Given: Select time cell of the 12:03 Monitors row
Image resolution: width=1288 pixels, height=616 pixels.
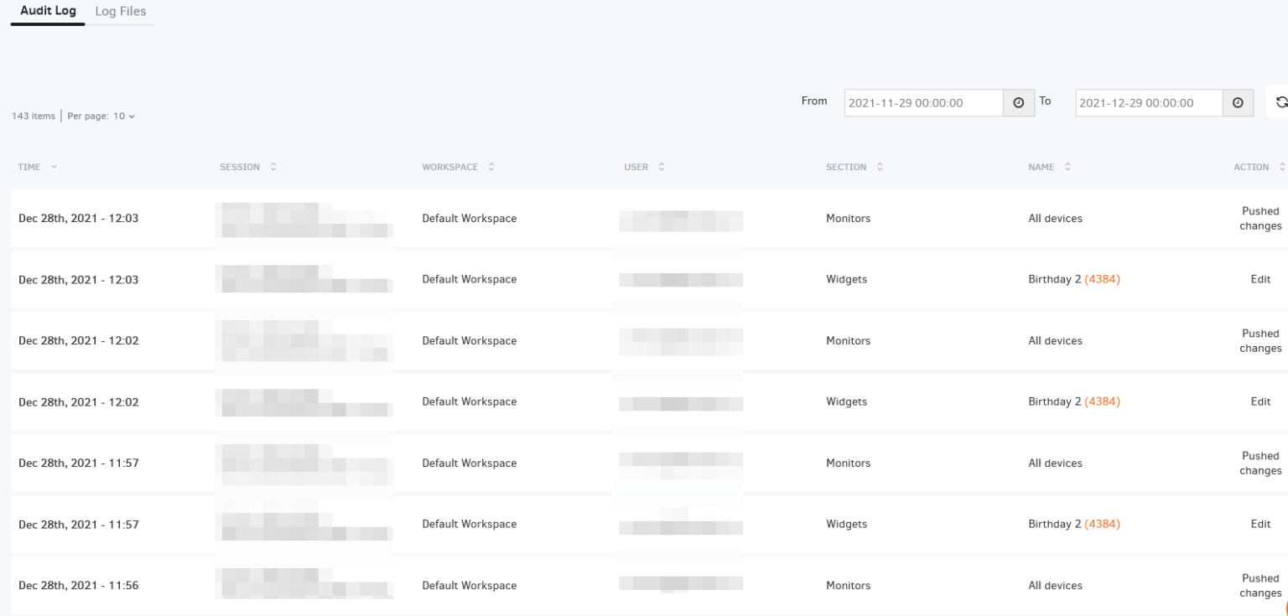Looking at the screenshot, I should (79, 219).
